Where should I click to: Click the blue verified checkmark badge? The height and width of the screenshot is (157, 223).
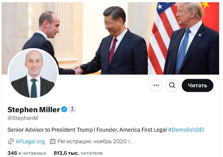tap(64, 109)
